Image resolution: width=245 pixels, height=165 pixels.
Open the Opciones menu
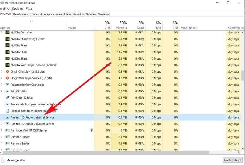click(17, 8)
